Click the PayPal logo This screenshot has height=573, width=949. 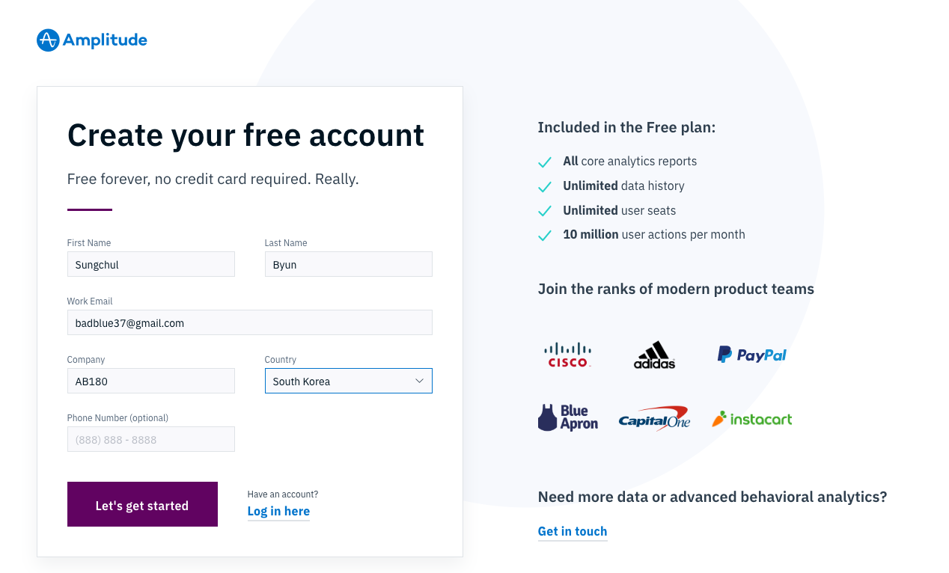click(x=752, y=355)
